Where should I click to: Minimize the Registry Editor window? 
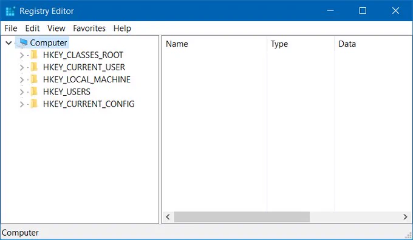coord(330,11)
